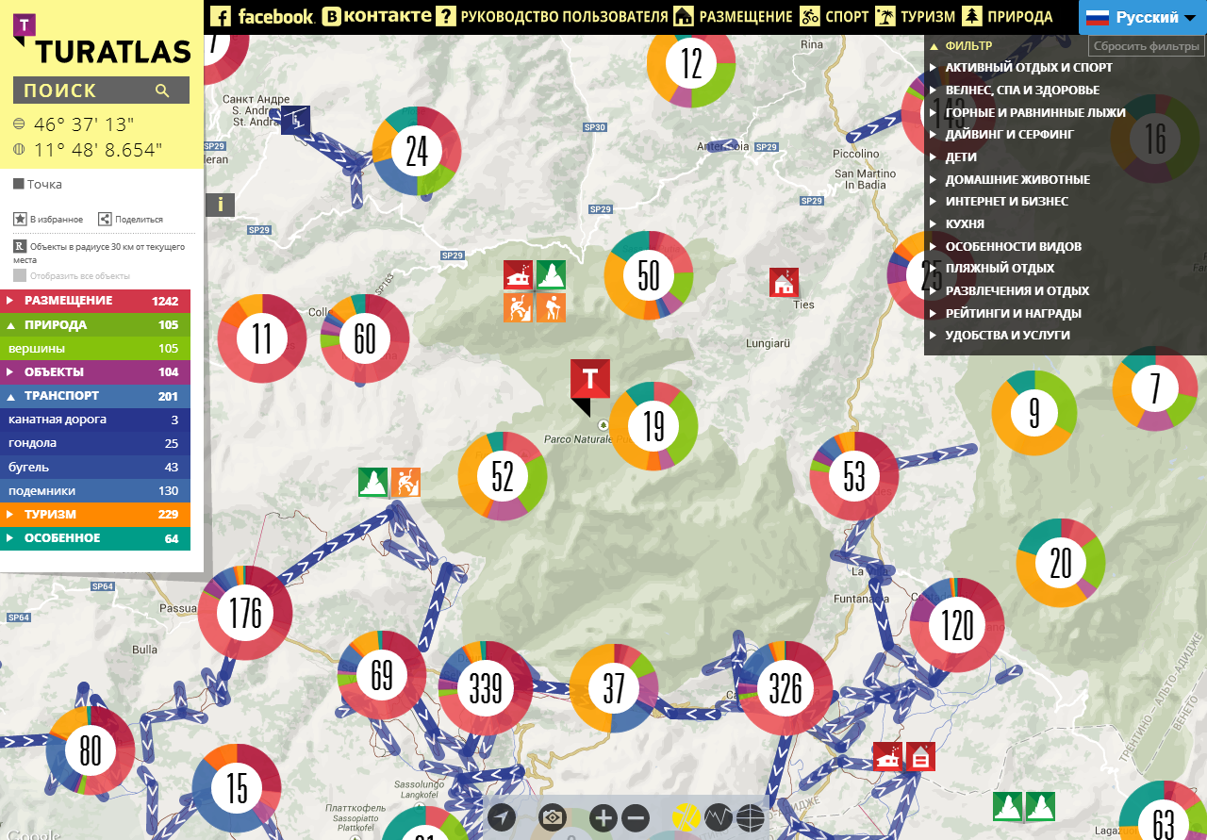Click the magnifier icon in the ПОИСК box
This screenshot has width=1207, height=840.
162,91
